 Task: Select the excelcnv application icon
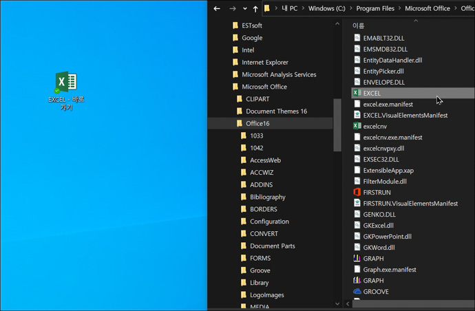click(357, 126)
